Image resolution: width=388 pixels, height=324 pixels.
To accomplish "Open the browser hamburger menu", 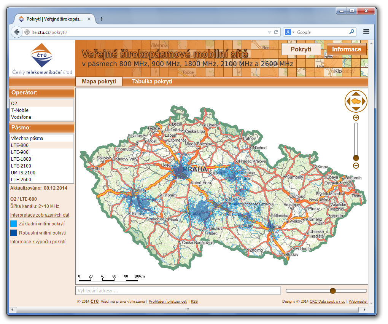I will 366,32.
